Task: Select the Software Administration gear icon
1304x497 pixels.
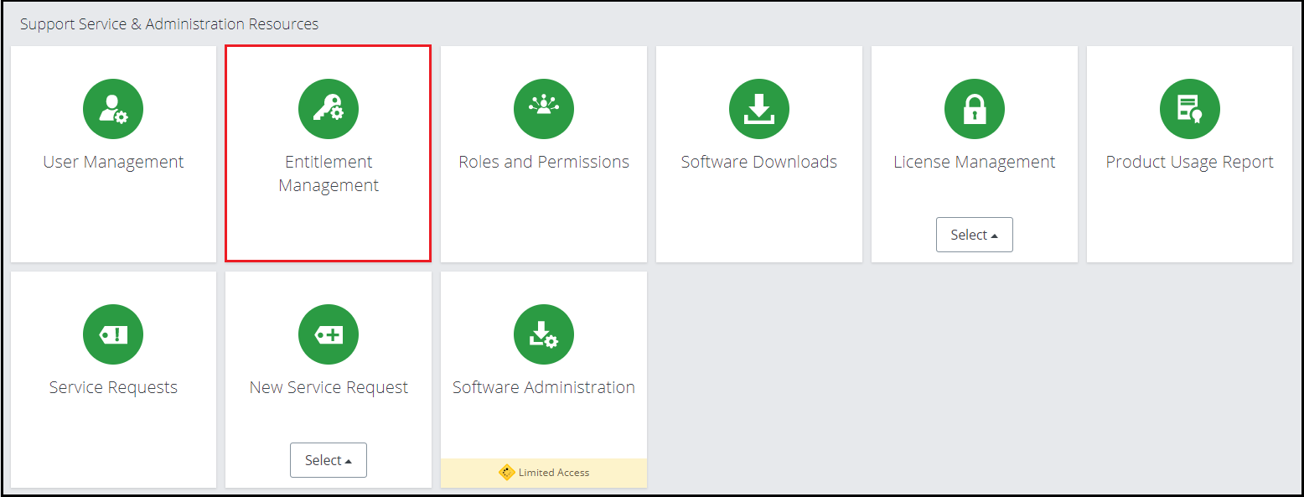Action: point(544,334)
